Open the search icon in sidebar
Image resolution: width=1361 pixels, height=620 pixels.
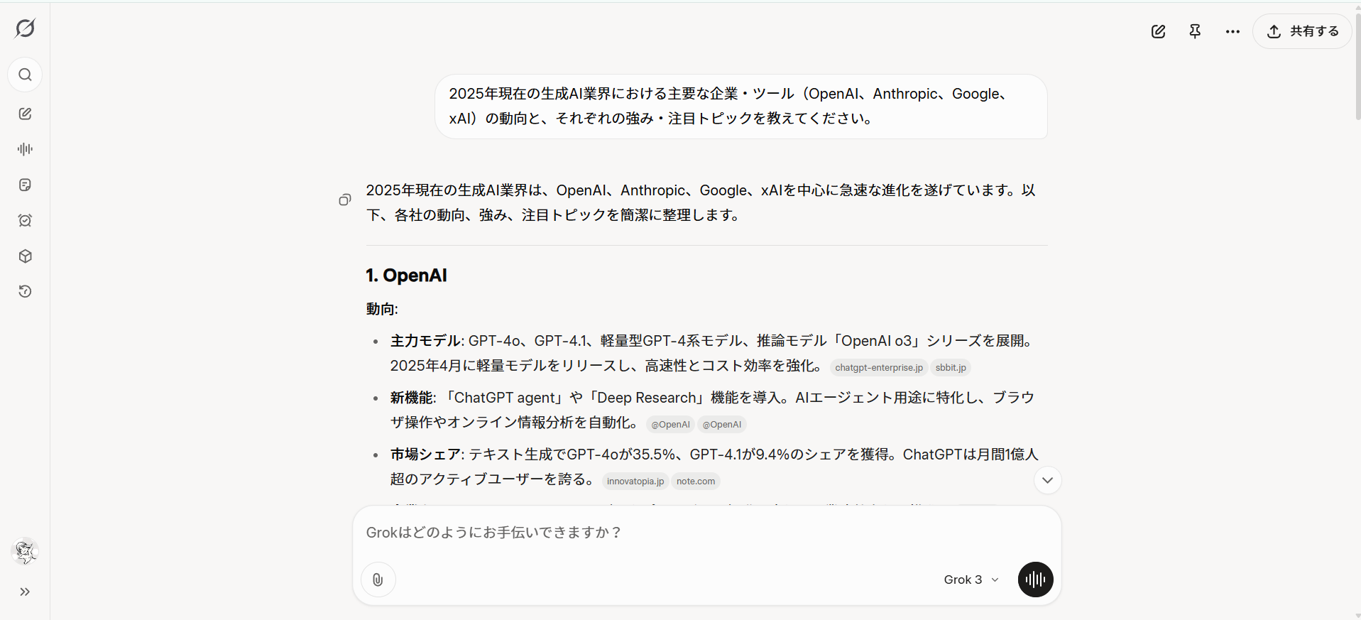[x=25, y=75]
